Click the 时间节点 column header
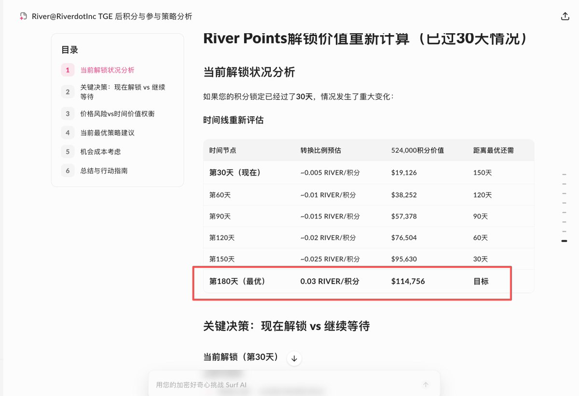 point(223,150)
